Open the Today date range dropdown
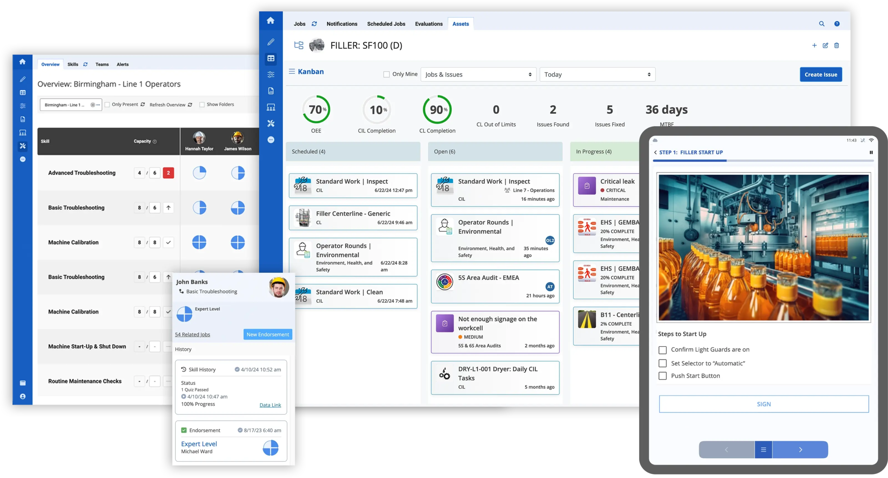The width and height of the screenshot is (888, 478). [597, 74]
